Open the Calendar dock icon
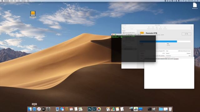The height and width of the screenshot is (112, 200). (71, 109)
